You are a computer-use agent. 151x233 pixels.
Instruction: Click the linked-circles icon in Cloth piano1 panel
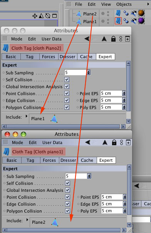point(122,142)
